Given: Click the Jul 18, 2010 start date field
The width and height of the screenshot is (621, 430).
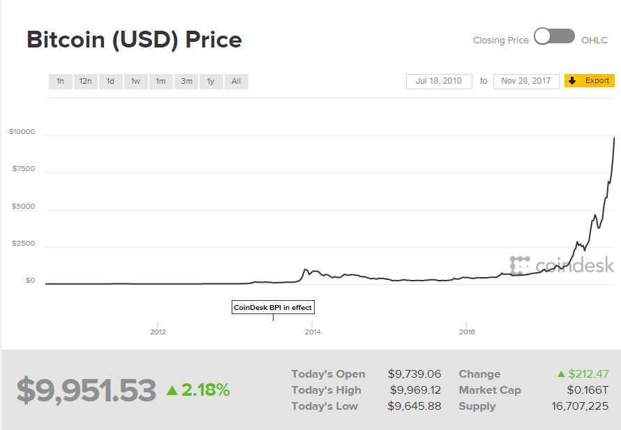Looking at the screenshot, I should click(x=439, y=81).
